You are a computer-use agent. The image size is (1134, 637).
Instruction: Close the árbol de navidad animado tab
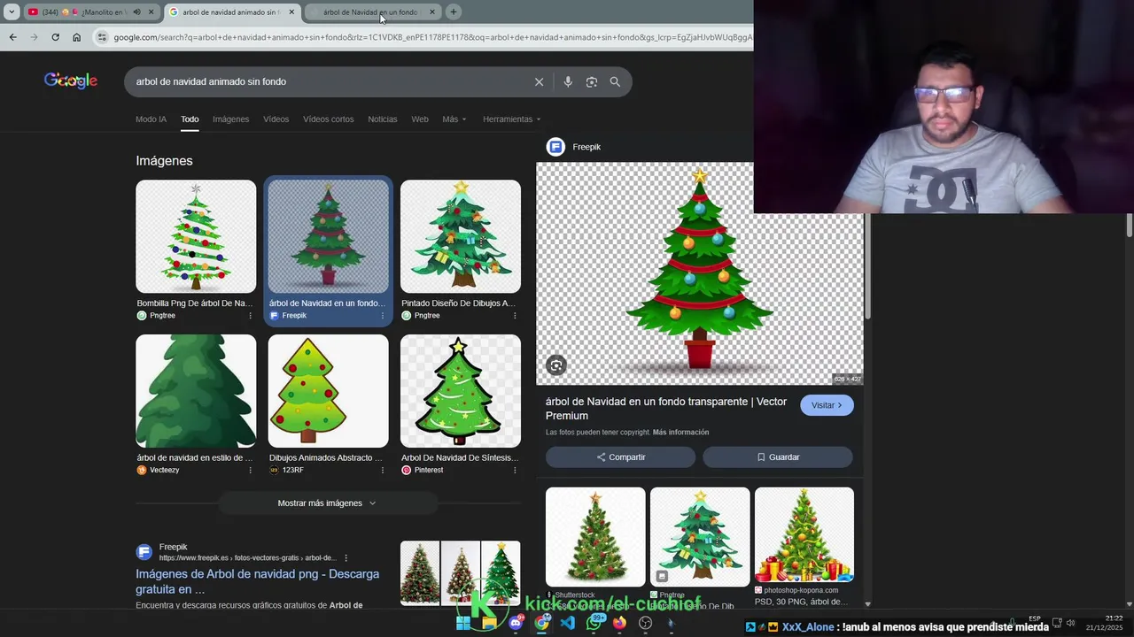tap(291, 12)
